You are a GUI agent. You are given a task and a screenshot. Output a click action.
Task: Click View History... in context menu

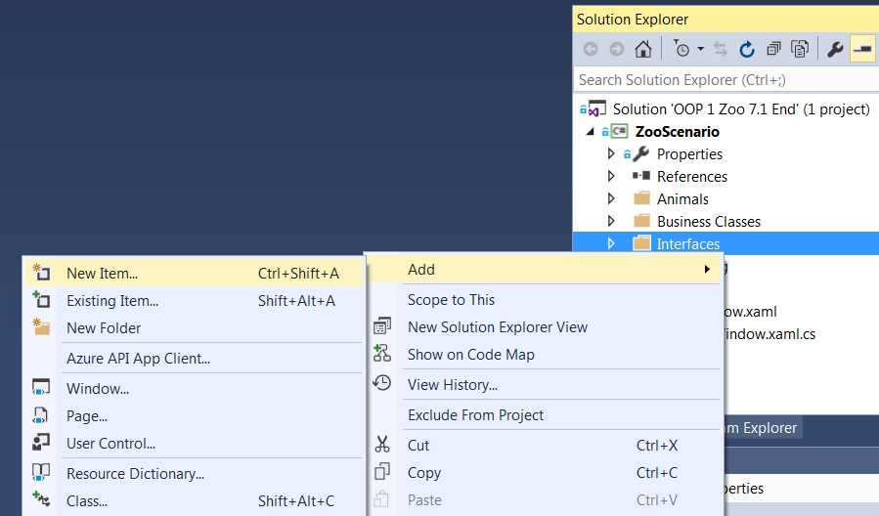(452, 385)
